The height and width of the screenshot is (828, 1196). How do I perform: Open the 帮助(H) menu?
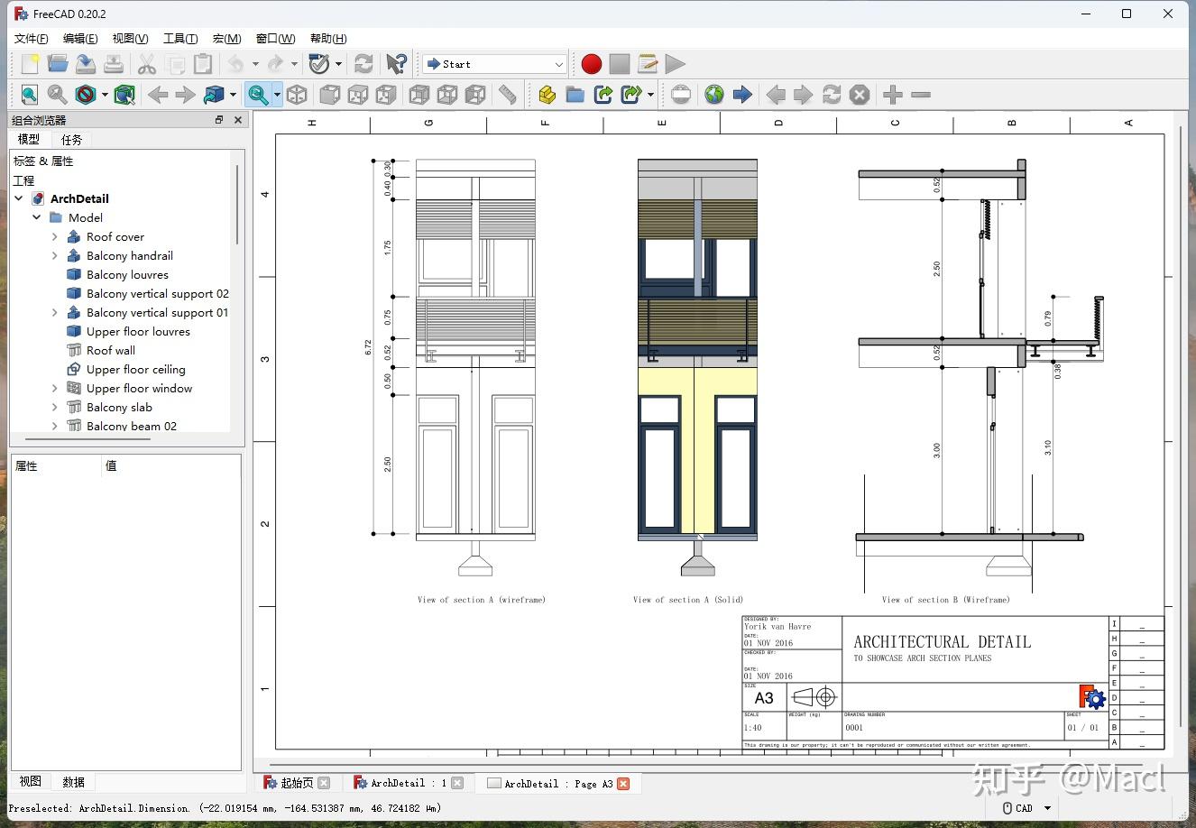(x=328, y=38)
